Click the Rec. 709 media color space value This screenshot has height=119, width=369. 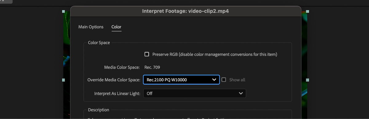(152, 67)
